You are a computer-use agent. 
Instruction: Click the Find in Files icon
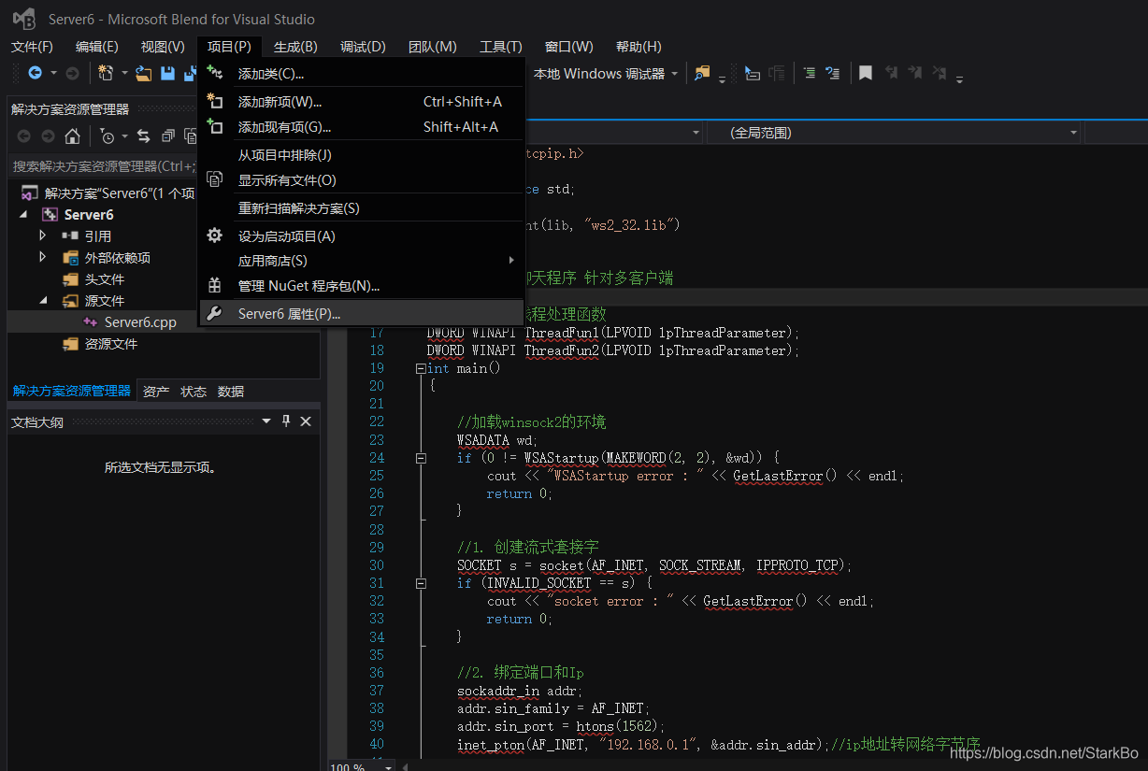click(702, 73)
